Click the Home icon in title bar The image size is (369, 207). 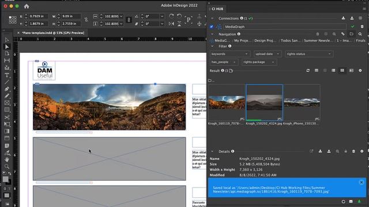click(x=27, y=6)
